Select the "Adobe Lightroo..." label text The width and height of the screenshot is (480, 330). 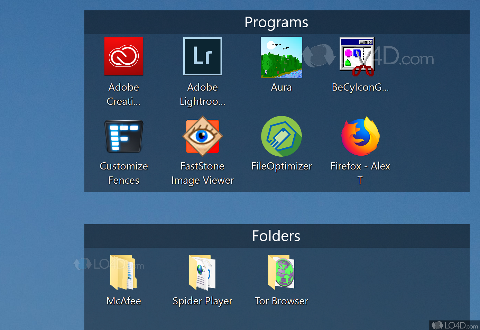pos(203,94)
